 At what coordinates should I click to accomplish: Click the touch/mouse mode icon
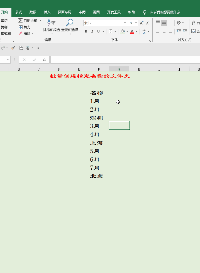coord(28,48)
